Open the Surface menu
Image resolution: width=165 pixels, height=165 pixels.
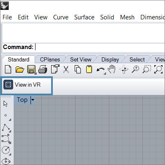tap(84, 17)
